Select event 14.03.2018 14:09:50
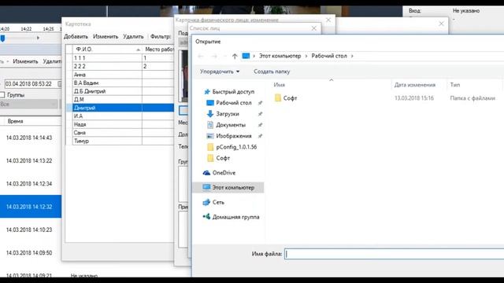Image resolution: width=504 pixels, height=283 pixels. (x=29, y=253)
